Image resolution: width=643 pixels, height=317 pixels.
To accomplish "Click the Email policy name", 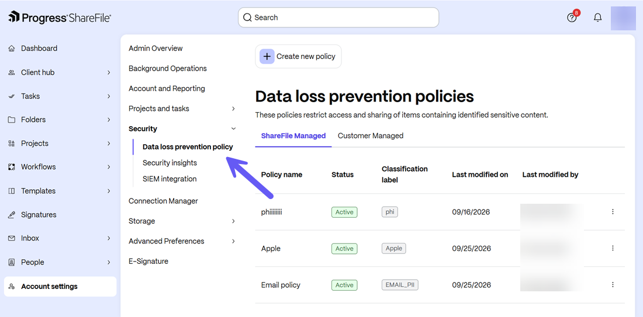I will click(281, 285).
